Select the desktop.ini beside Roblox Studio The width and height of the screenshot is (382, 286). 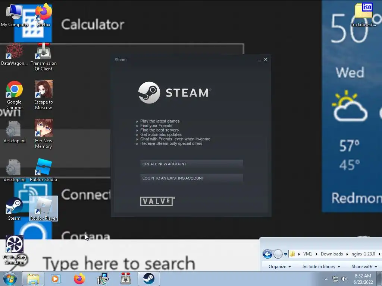pyautogui.click(x=15, y=171)
